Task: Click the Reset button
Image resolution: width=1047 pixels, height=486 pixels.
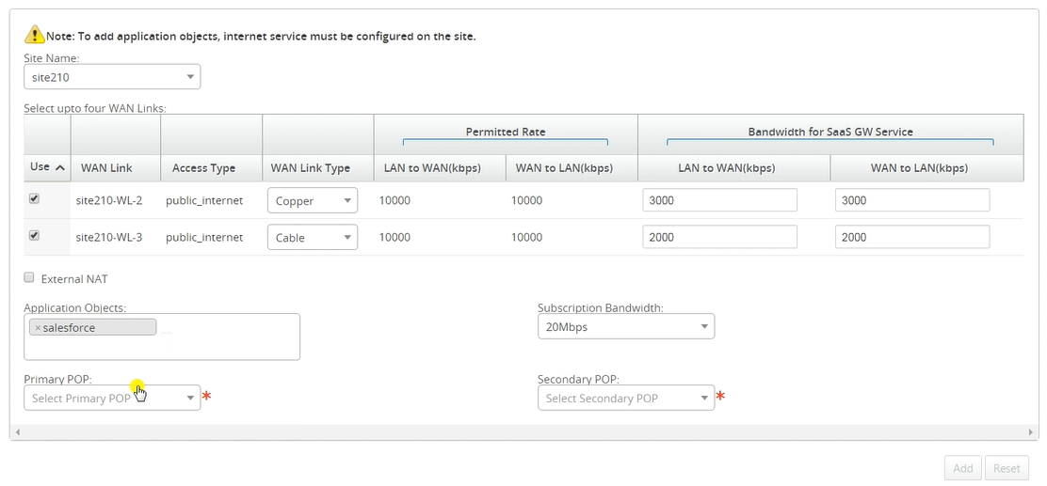Action: pyautogui.click(x=1007, y=468)
